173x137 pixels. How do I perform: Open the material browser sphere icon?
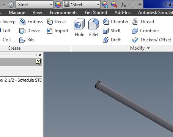coord(11,5)
